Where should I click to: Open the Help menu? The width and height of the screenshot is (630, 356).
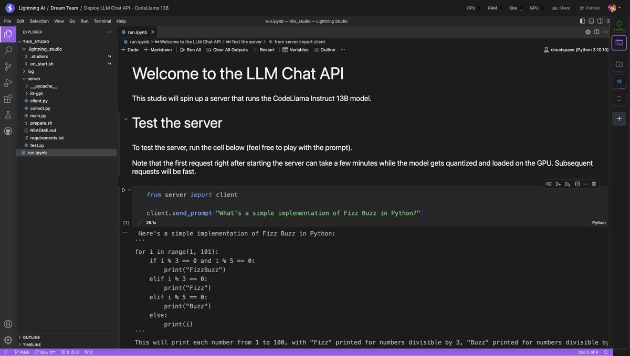point(121,21)
